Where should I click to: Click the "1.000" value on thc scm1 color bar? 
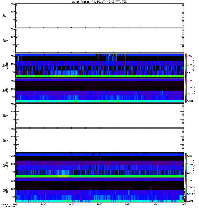(190, 180)
